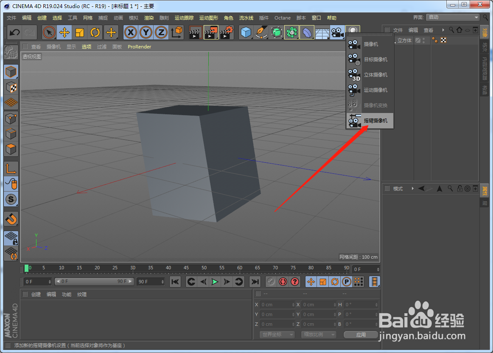Open the ProRender viewport menu
The width and height of the screenshot is (493, 353).
click(139, 47)
